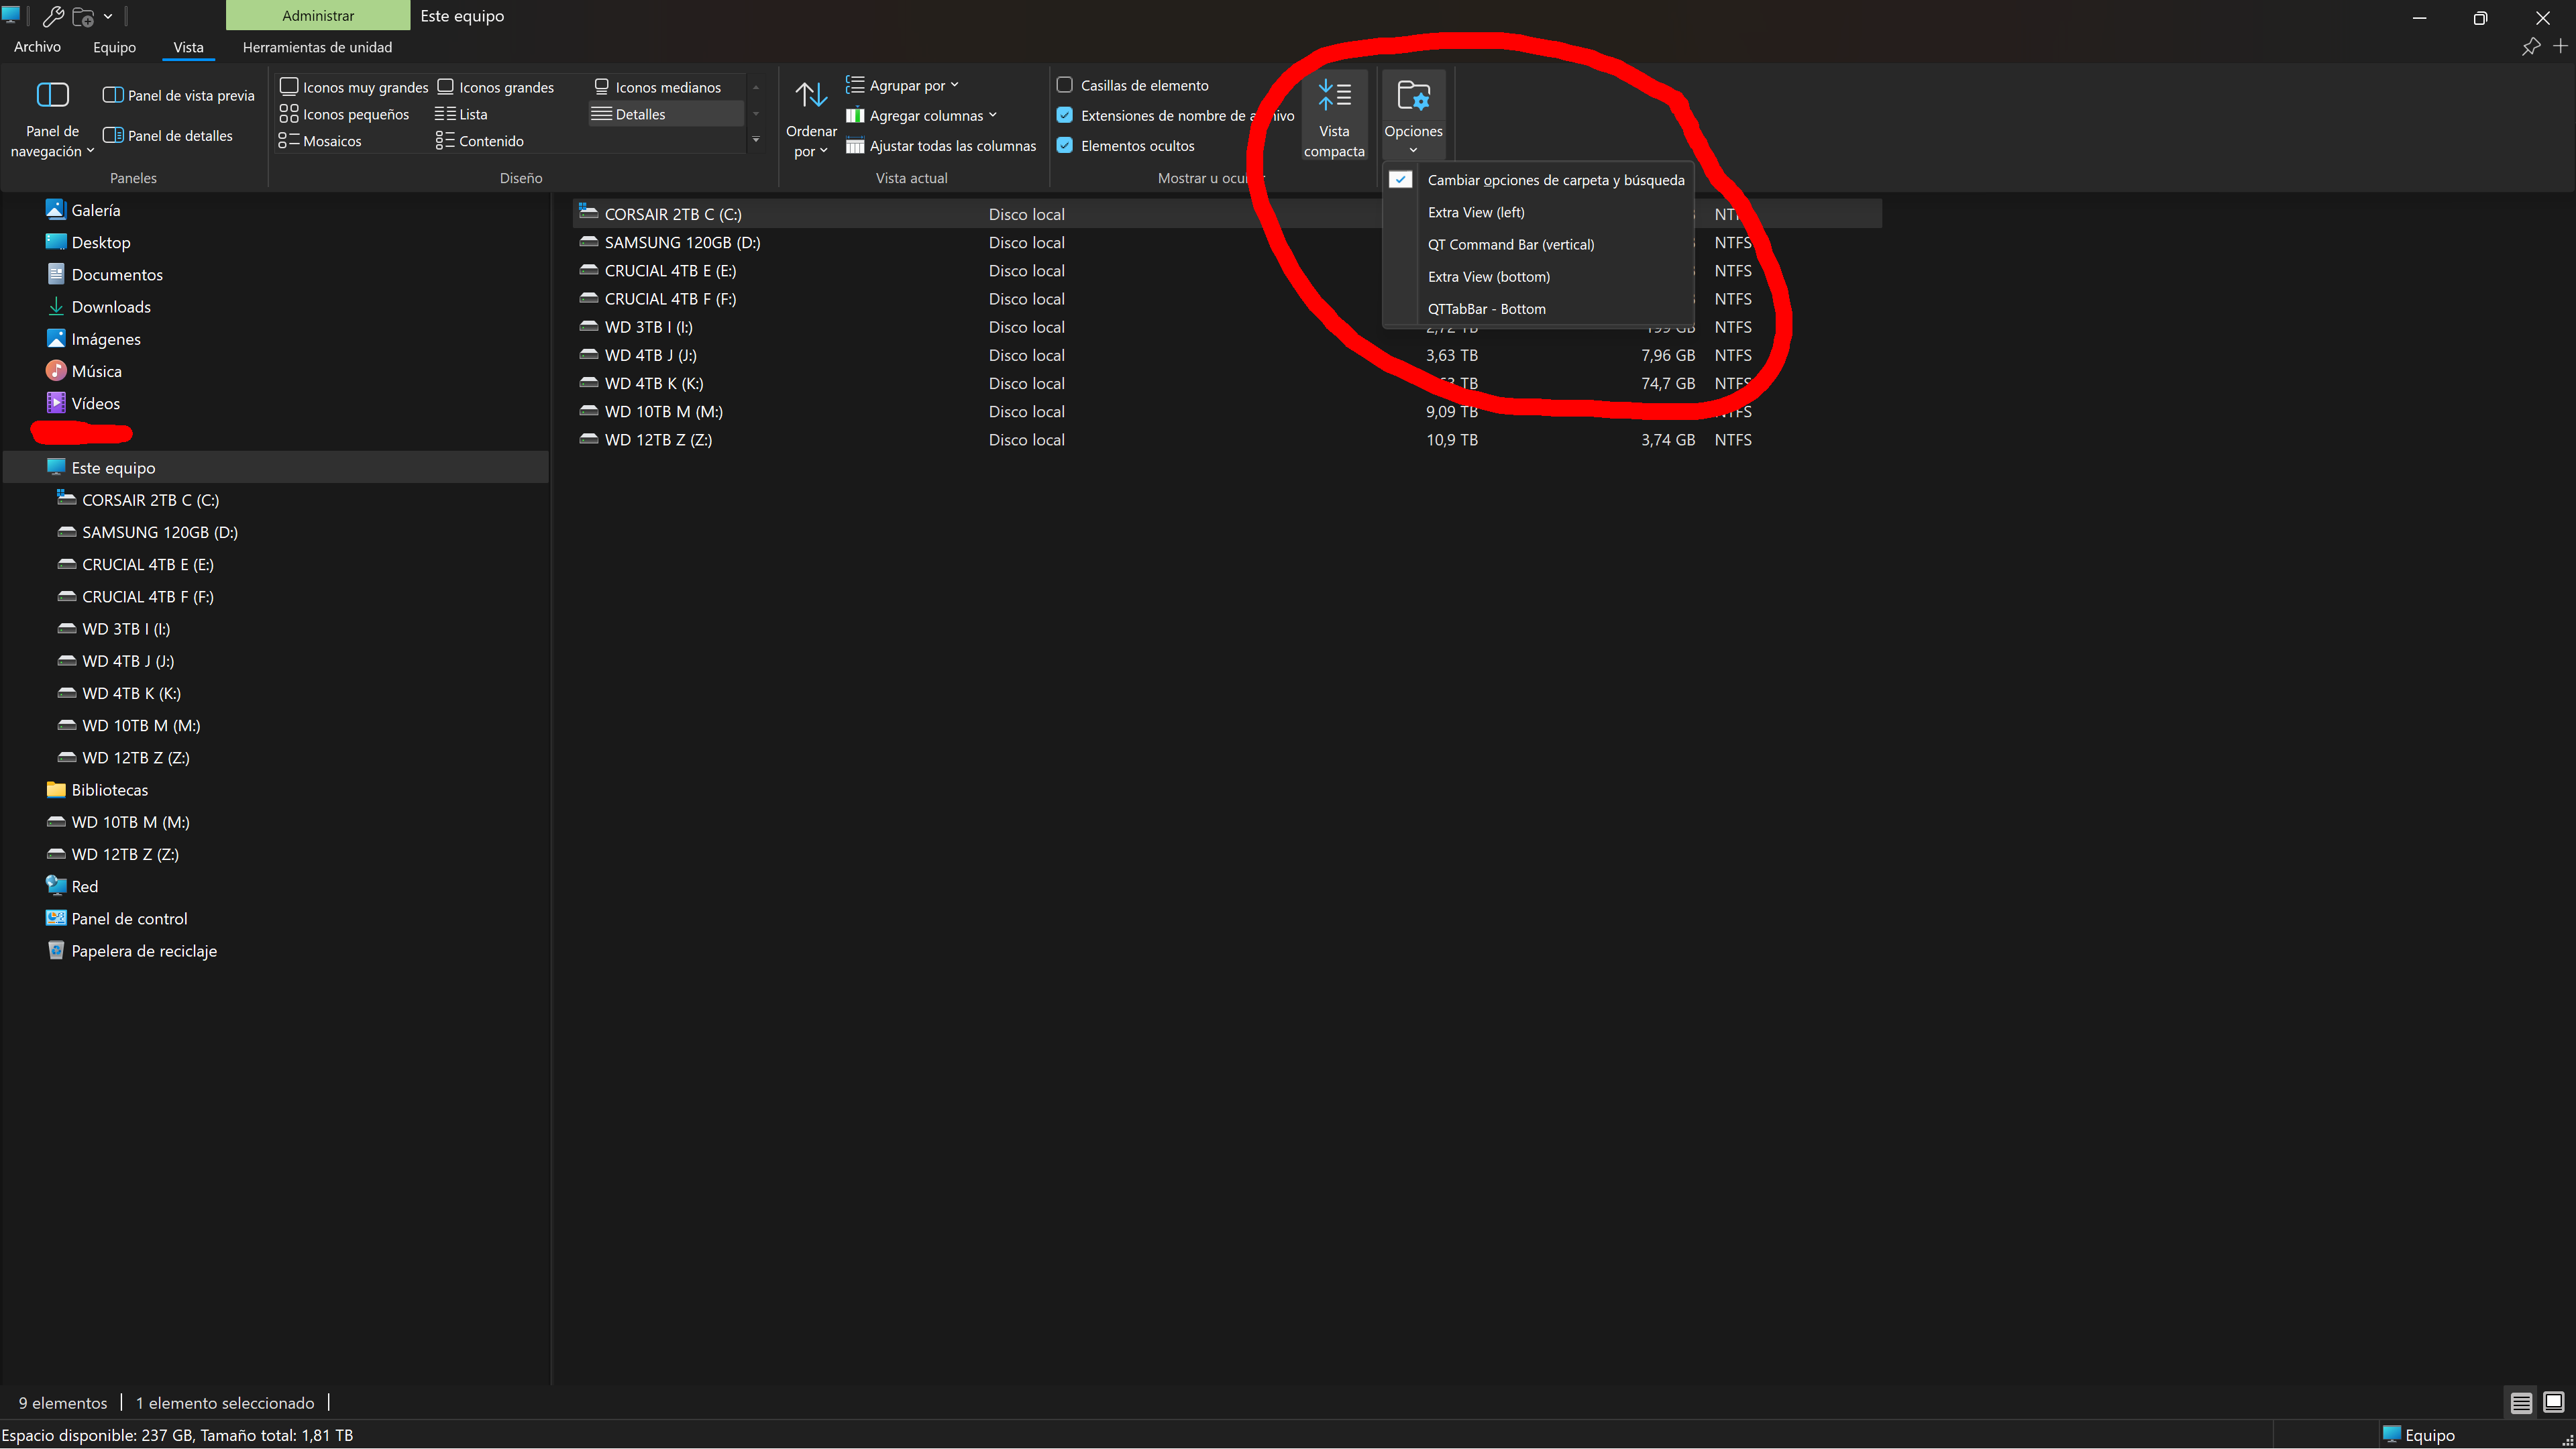The image size is (2576, 1449).
Task: Uncheck Extensiones de nombre de archivo
Action: click(x=1065, y=115)
